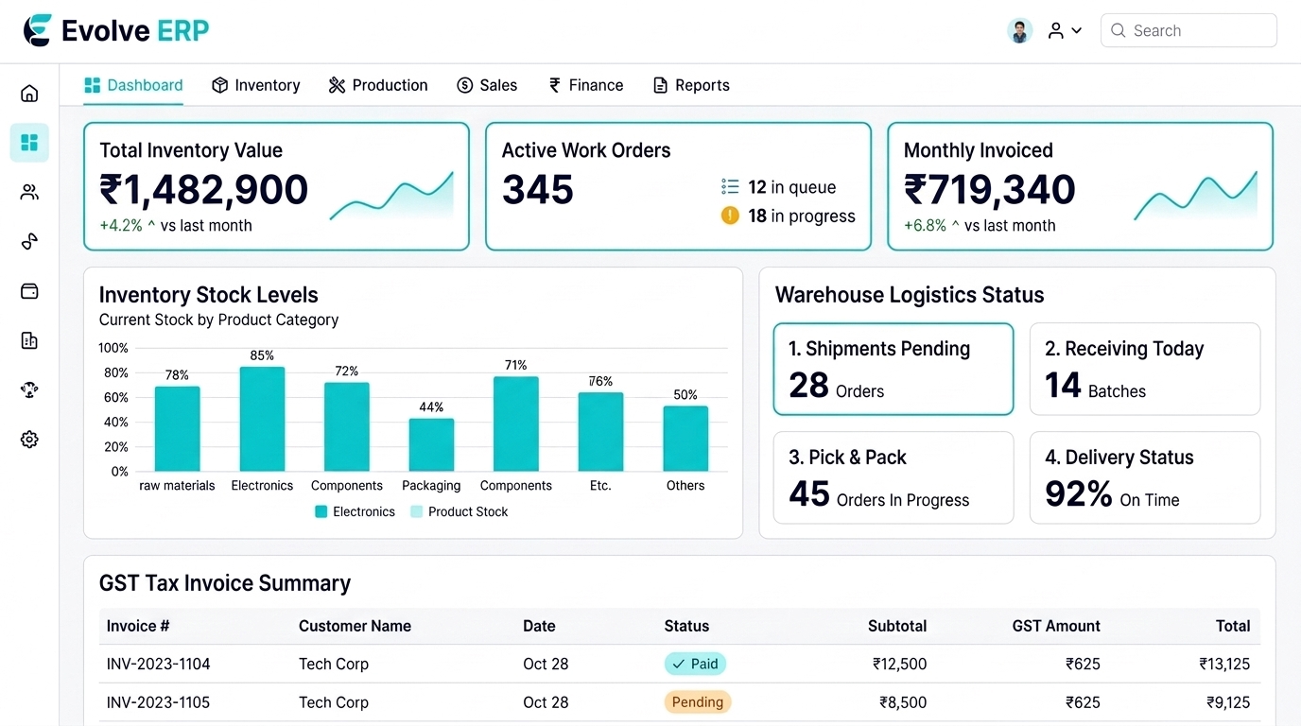Open the wallet icon in sidebar
1301x726 pixels.
(29, 291)
